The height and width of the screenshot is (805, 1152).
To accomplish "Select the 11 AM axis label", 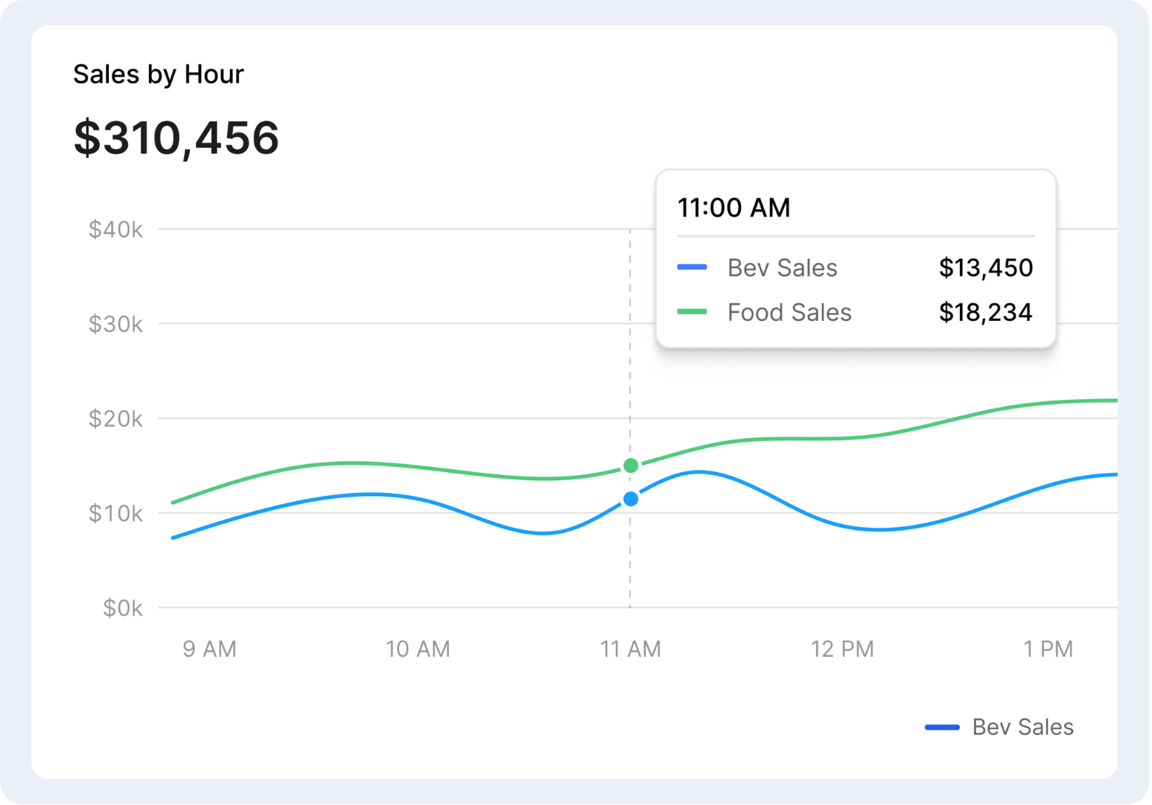I will coord(631,649).
